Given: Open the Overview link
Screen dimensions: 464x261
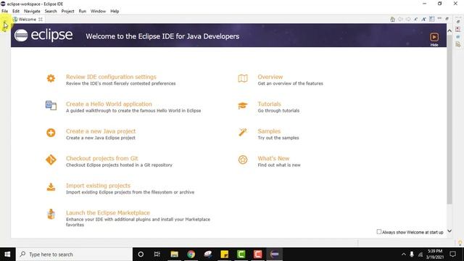Looking at the screenshot, I should [270, 77].
